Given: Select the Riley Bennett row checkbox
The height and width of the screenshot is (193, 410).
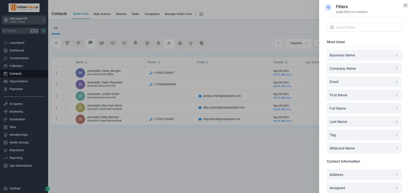Looking at the screenshot, I should click(63, 119).
